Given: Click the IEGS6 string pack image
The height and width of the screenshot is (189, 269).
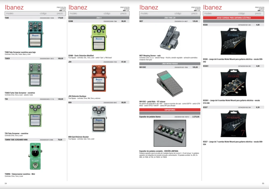Looking at the screenshot, I should pyautogui.click(x=233, y=41).
